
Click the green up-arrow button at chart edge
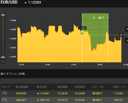127,29
